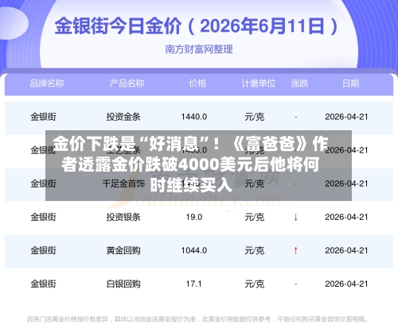Select the price value 19.0

tap(194, 217)
